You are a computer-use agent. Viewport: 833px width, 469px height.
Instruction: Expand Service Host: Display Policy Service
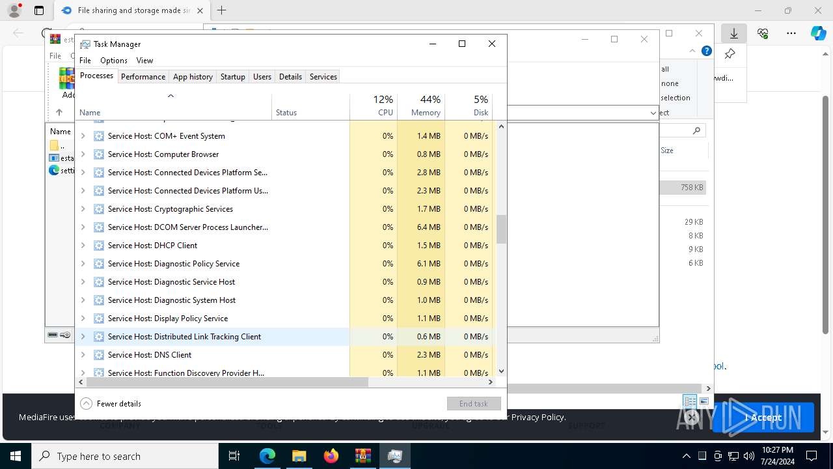pos(83,319)
